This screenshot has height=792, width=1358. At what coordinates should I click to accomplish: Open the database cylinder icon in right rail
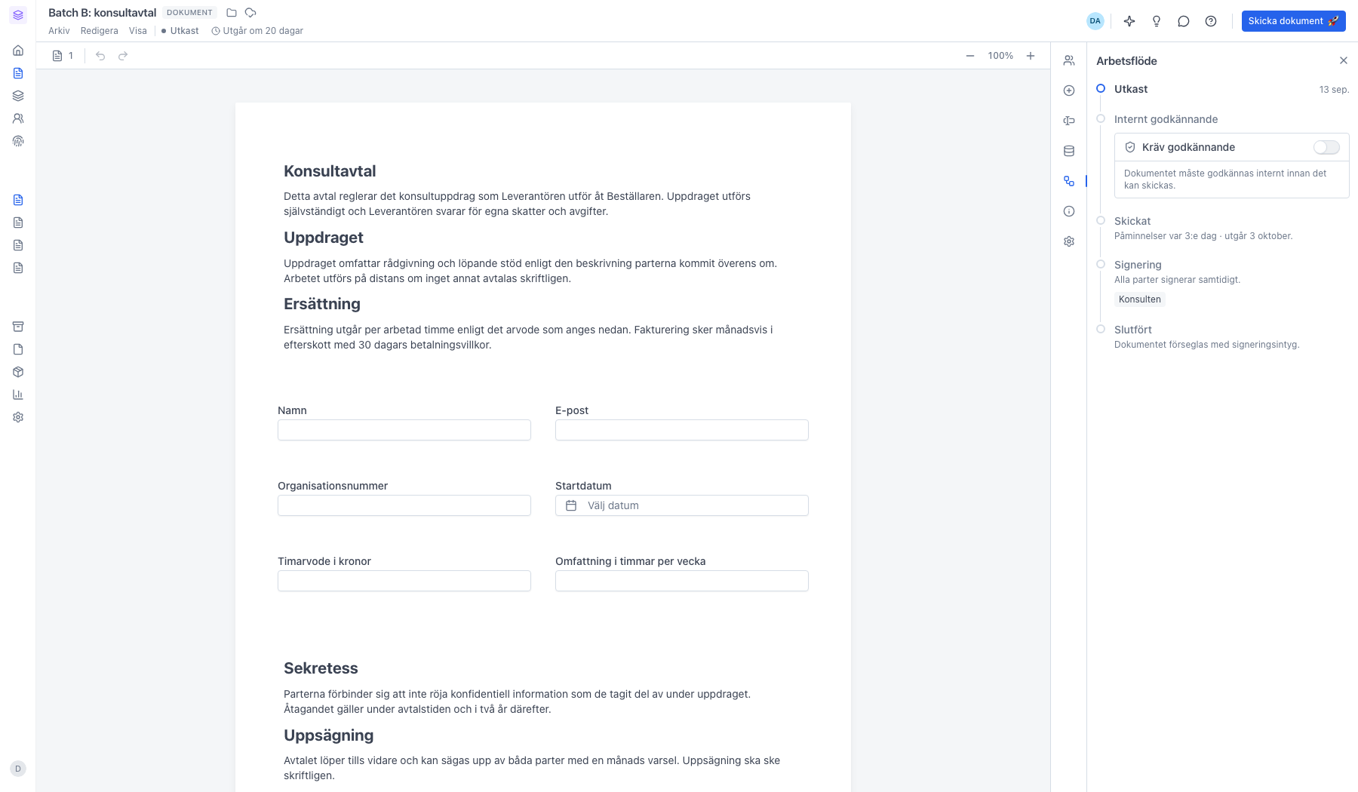pyautogui.click(x=1069, y=151)
